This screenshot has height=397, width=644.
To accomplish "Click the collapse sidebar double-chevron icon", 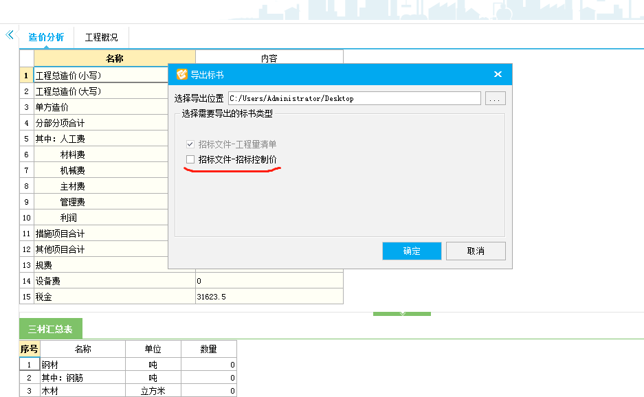I will click(8, 33).
